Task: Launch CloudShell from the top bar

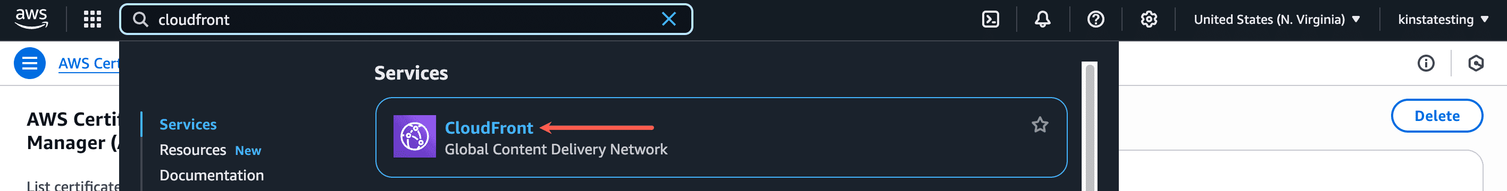Action: (x=991, y=19)
